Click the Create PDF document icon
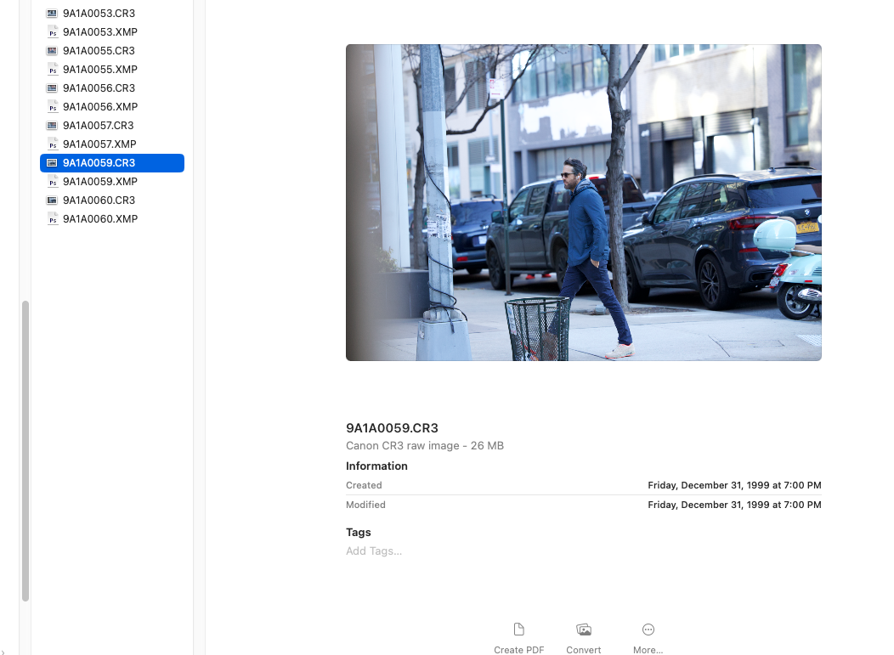This screenshot has height=655, width=894. coord(518,630)
